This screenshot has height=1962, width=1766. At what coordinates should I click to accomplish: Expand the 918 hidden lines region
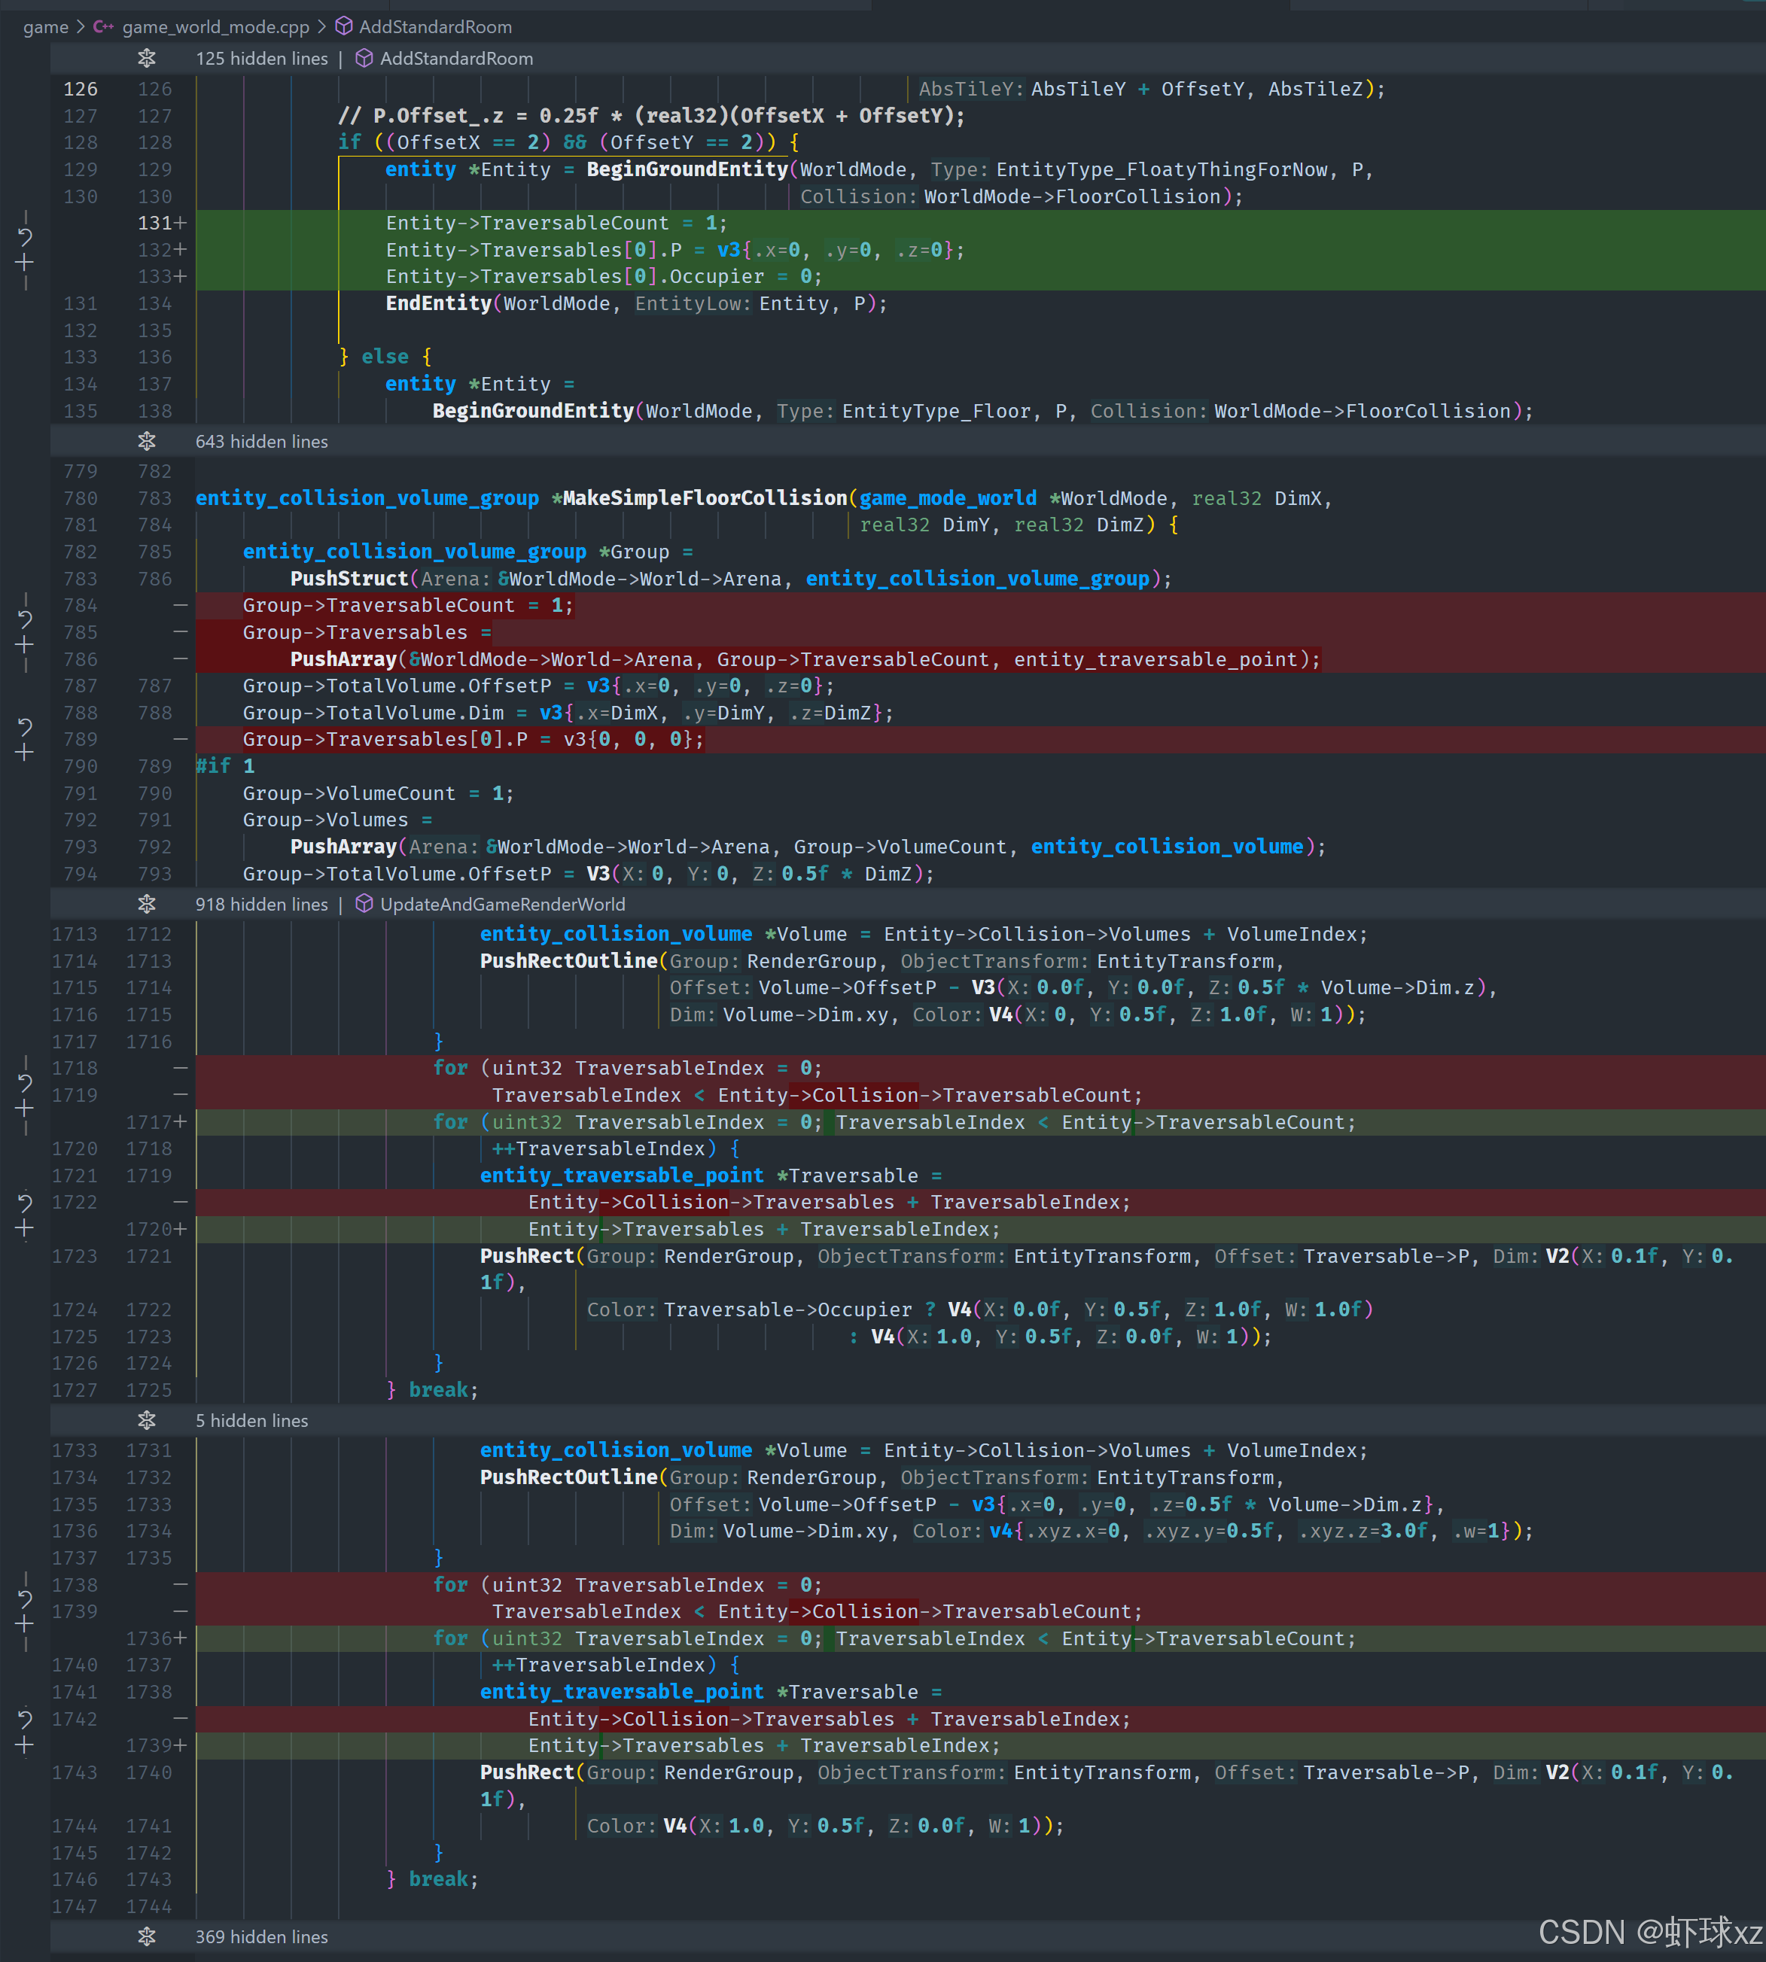click(x=147, y=904)
